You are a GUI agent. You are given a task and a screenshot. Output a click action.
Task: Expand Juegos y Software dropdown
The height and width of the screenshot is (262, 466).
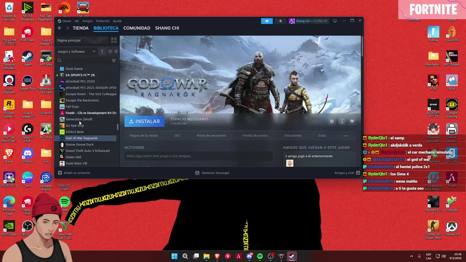pos(76,51)
